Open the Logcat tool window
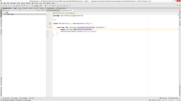 [x=14, y=98]
